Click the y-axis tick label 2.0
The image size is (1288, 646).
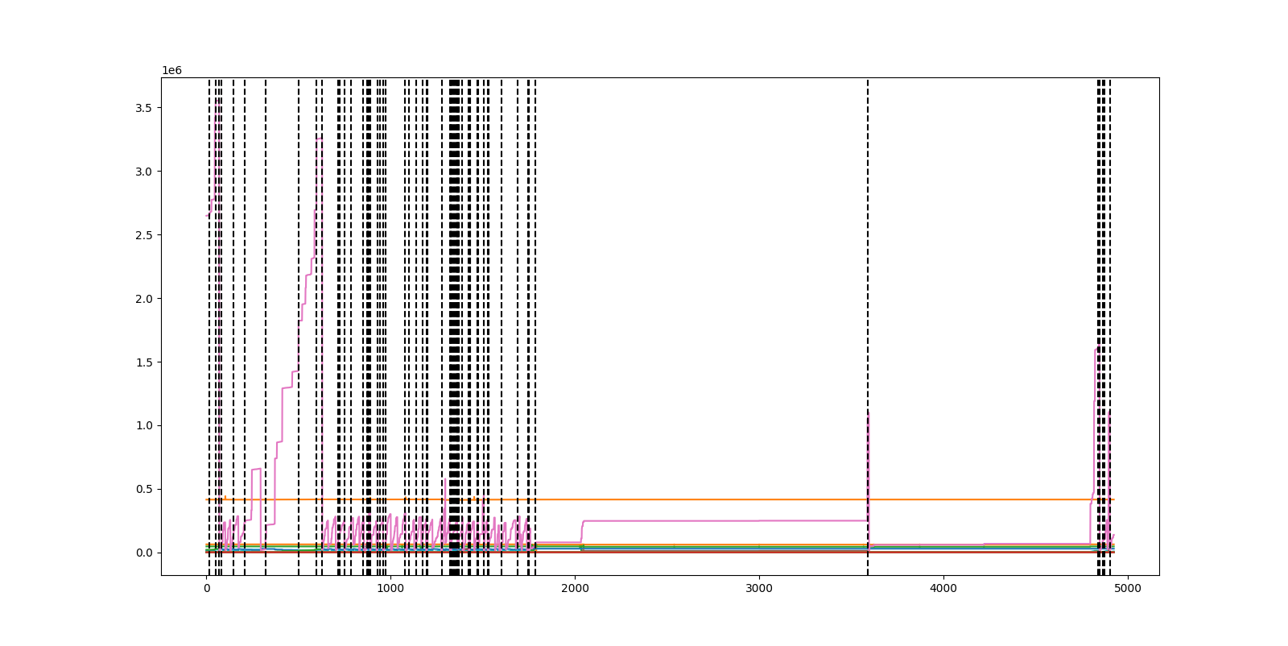click(x=143, y=299)
